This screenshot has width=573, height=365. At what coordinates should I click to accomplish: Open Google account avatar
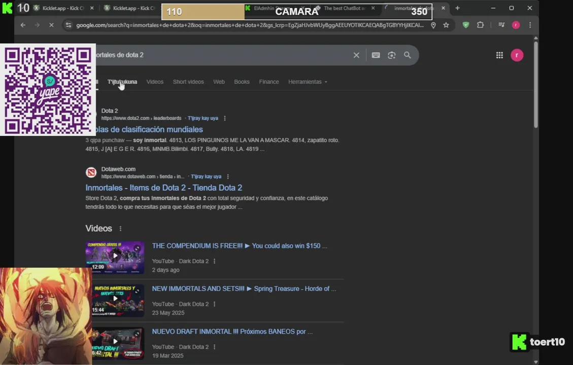(517, 55)
